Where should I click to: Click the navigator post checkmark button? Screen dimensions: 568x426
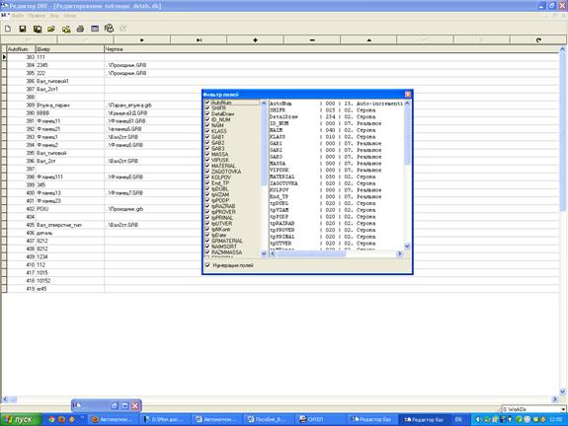[x=426, y=39]
